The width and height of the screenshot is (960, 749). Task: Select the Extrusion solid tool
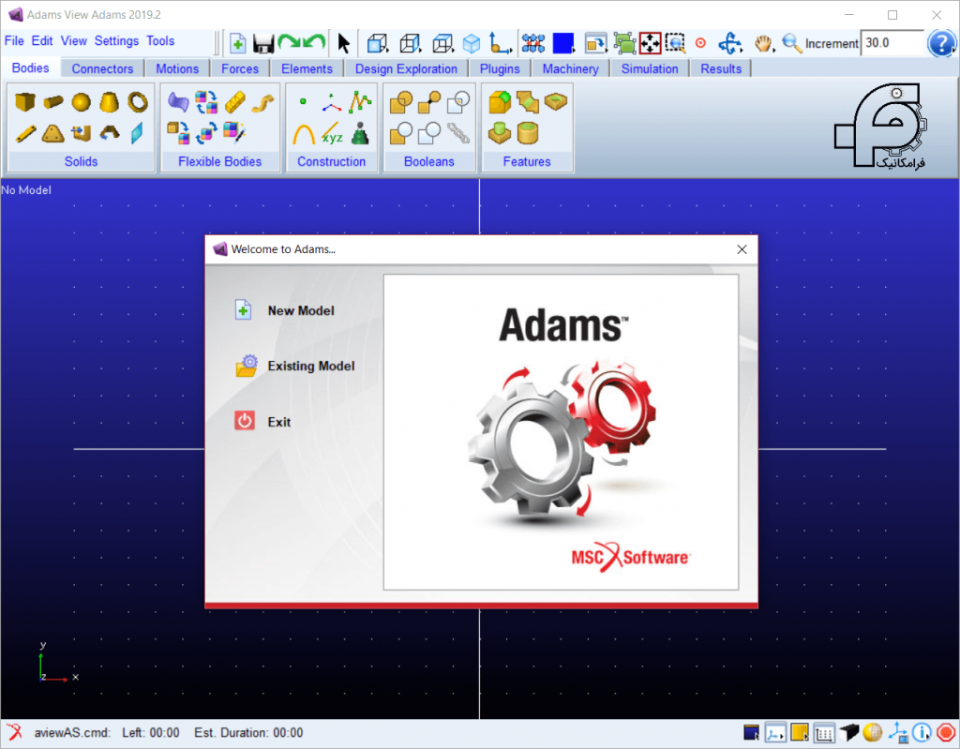(81, 133)
